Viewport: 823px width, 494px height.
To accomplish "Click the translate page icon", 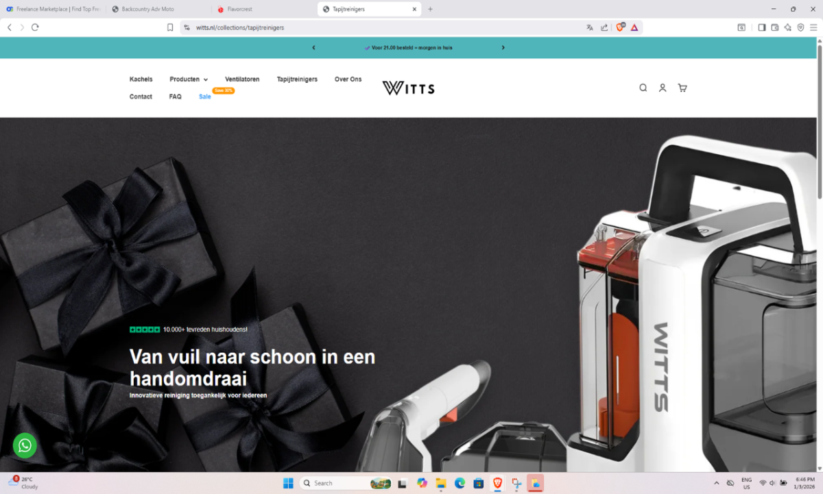I will pos(589,27).
